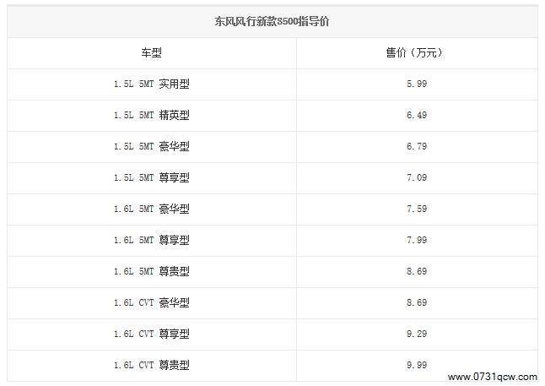545x386 pixels.
Task: Select the 1.6L 5MT 尊享型 model cell
Action: point(152,240)
